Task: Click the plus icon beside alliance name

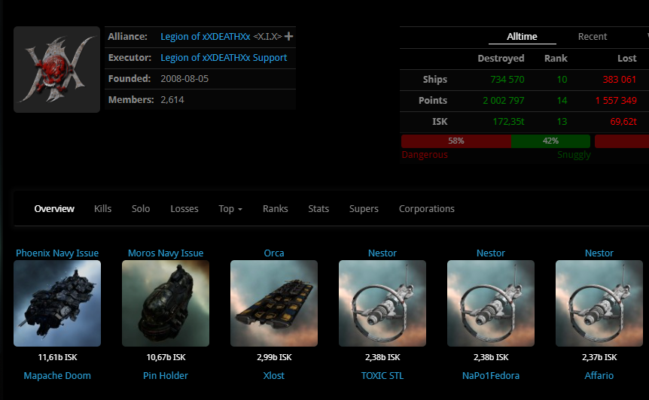Action: point(289,36)
